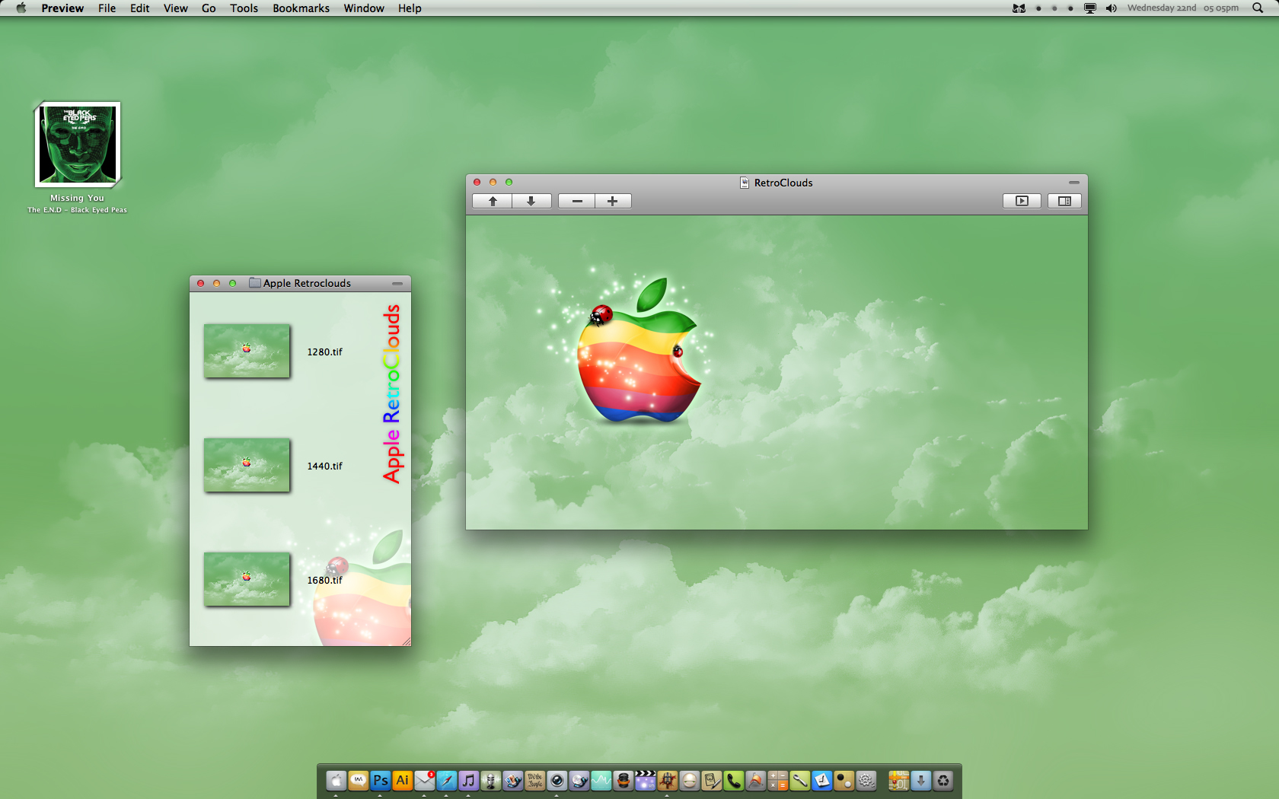Screen dimensions: 1279x799
Task: Open the Downloads stack in Dock
Action: (x=921, y=781)
